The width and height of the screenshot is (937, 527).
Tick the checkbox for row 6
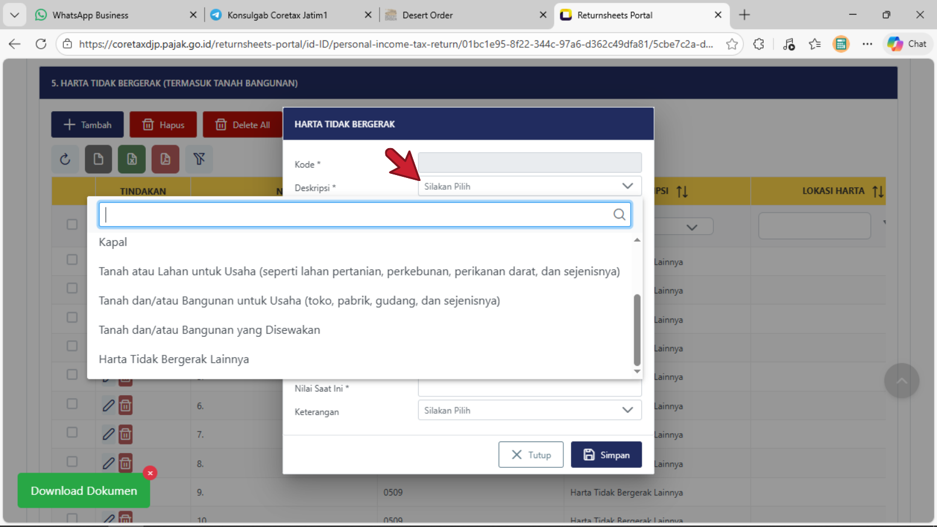72,404
